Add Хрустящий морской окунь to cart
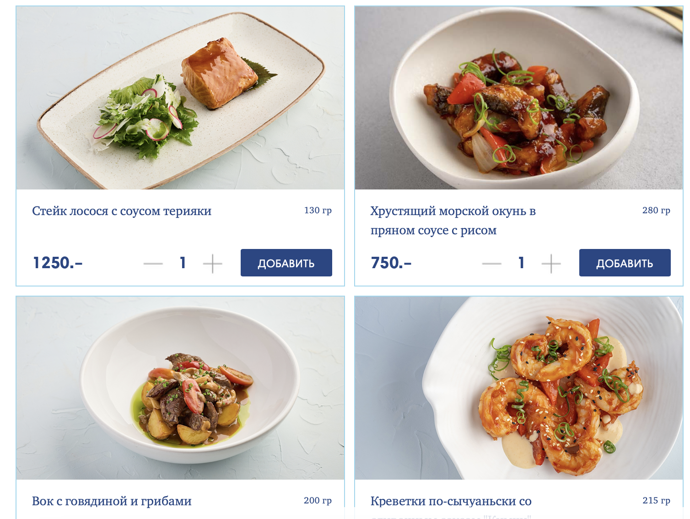This screenshot has height=519, width=690. click(625, 263)
